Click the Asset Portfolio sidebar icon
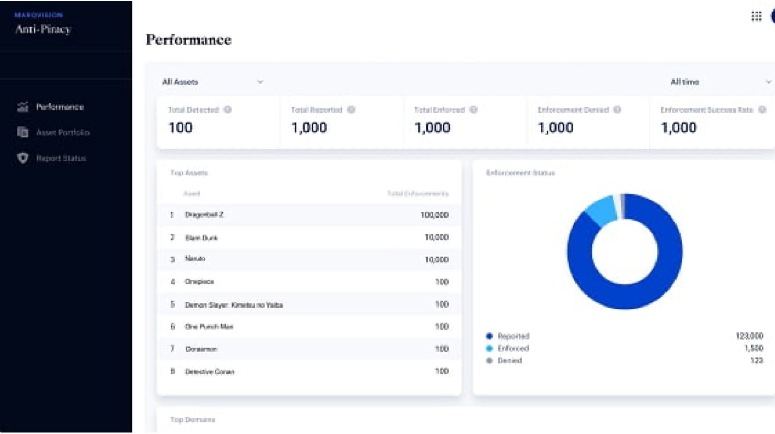This screenshot has width=775, height=434. pyautogui.click(x=23, y=132)
